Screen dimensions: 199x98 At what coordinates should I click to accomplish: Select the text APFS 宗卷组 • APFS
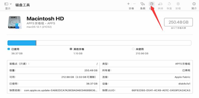tap(41, 24)
